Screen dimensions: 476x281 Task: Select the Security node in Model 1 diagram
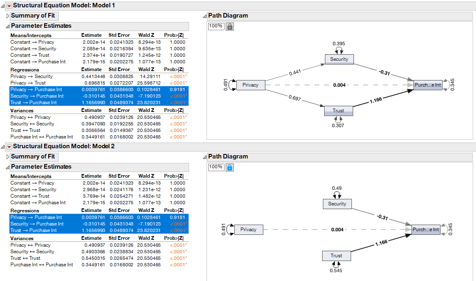pyautogui.click(x=339, y=59)
